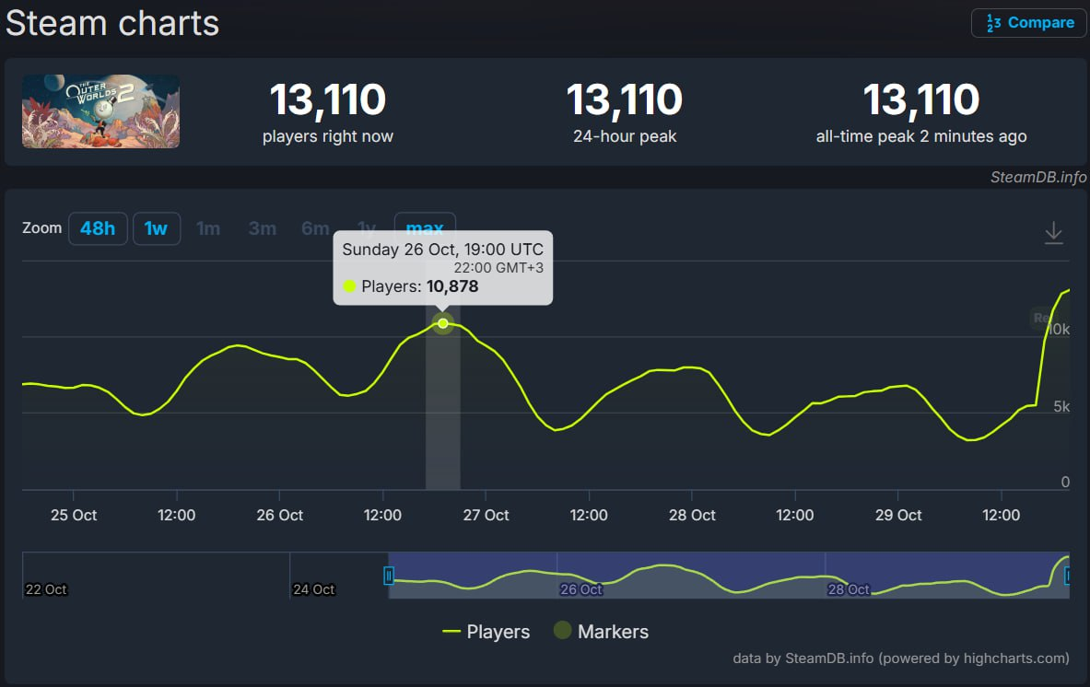This screenshot has width=1090, height=687.
Task: Click the '27 Oct' axis label
Action: (486, 516)
